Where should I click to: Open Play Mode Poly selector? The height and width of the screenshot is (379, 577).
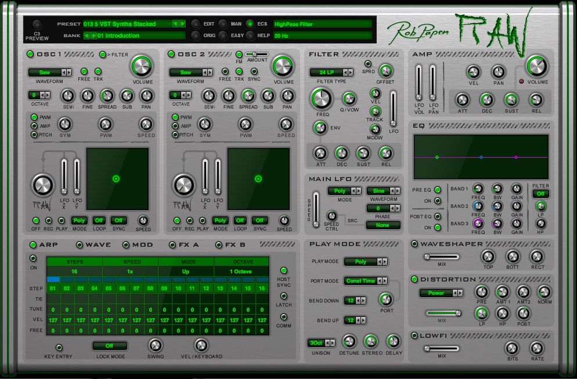(x=366, y=262)
